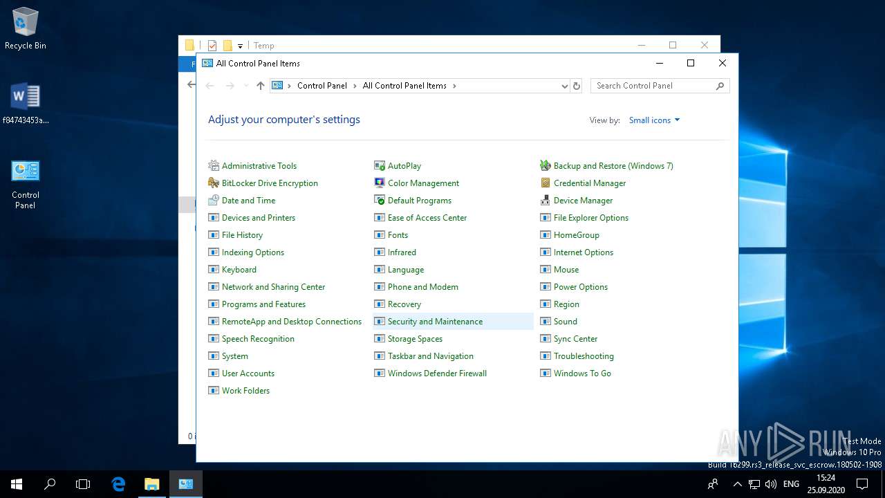The width and height of the screenshot is (885, 498).
Task: Open the HomeGroup icon
Action: pos(546,235)
